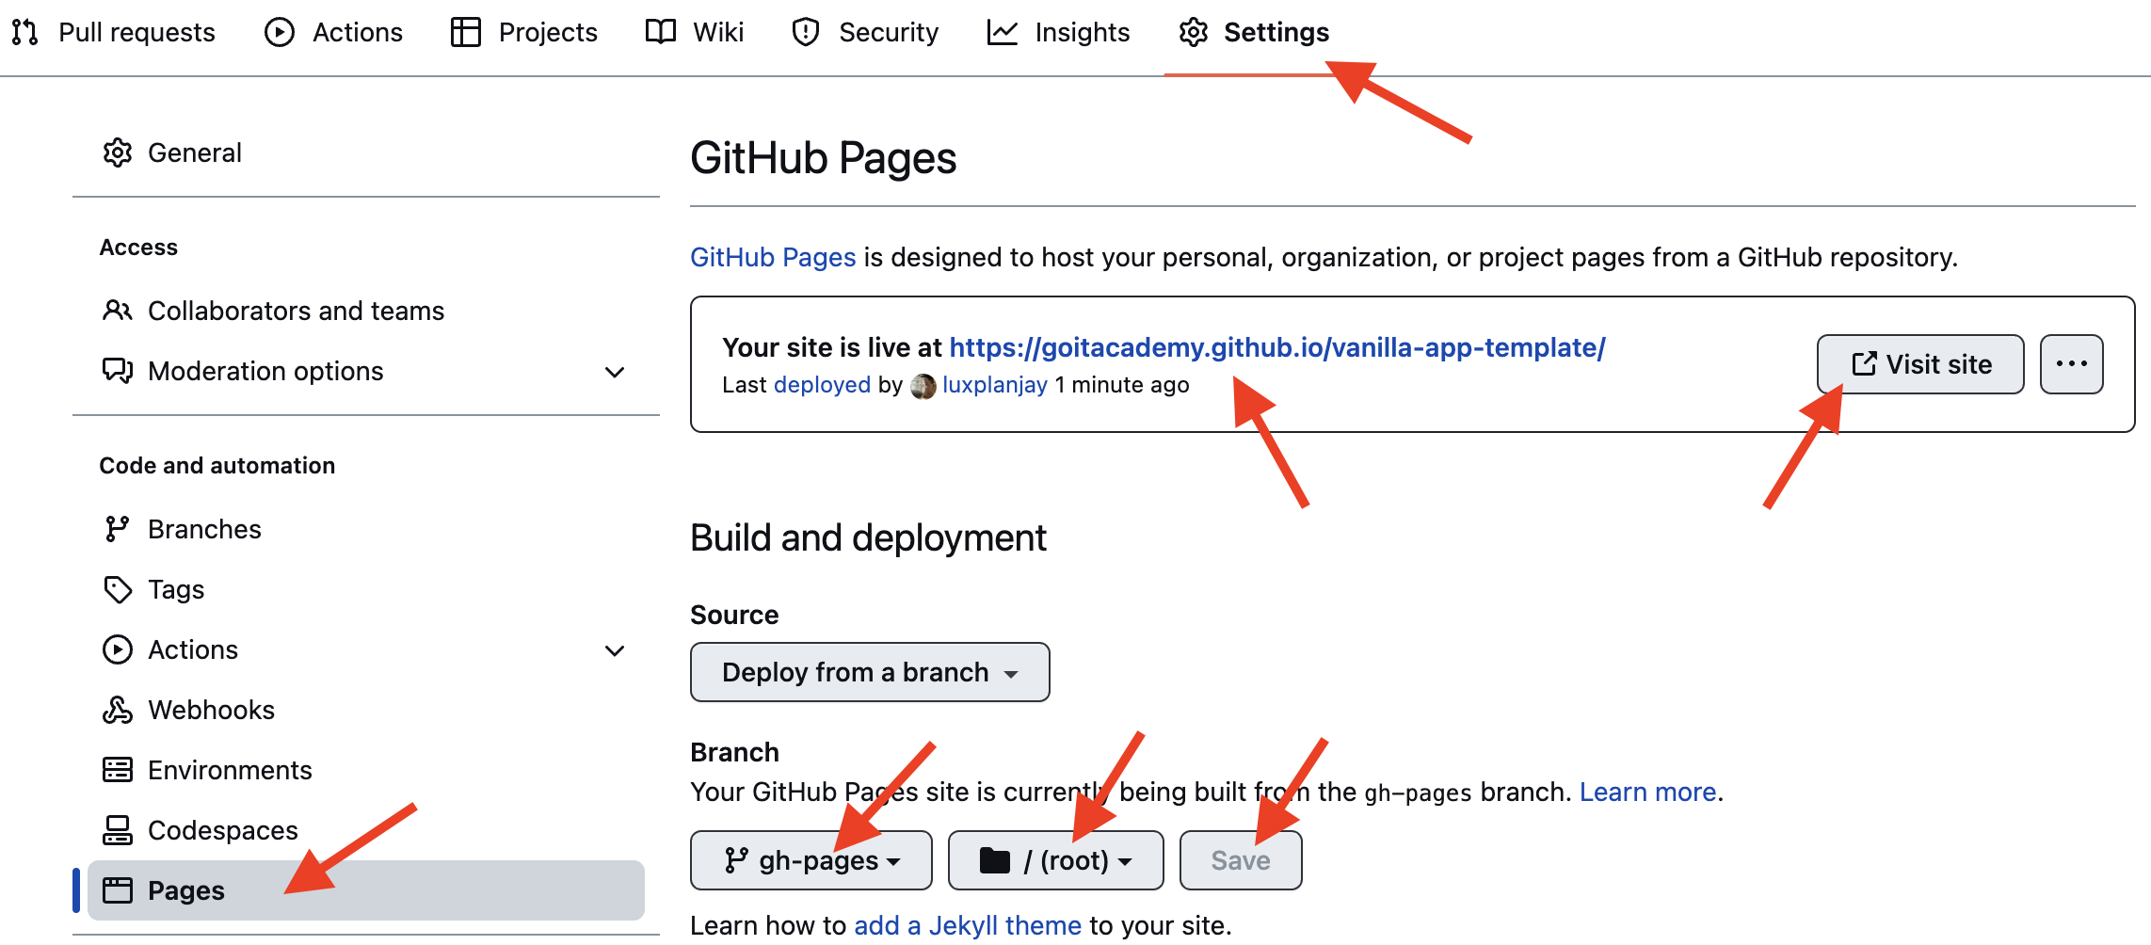Image resolution: width=2151 pixels, height=945 pixels.
Task: Click the Insights graph icon
Action: click(x=1002, y=32)
